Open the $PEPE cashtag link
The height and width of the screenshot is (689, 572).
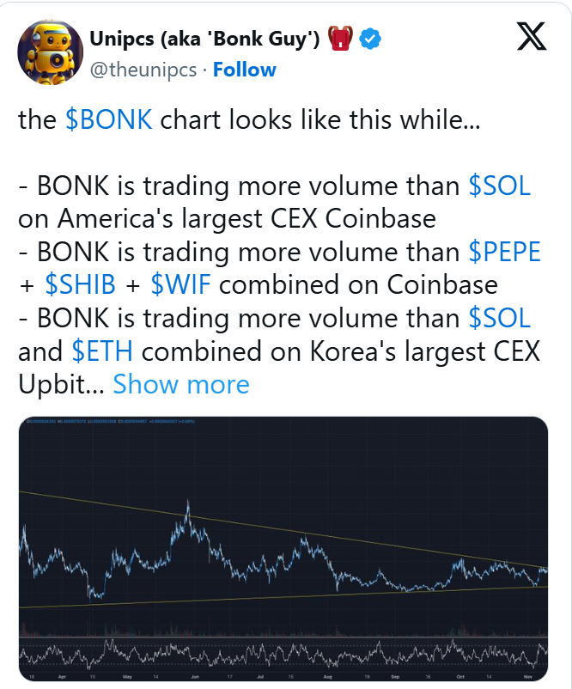(x=505, y=252)
